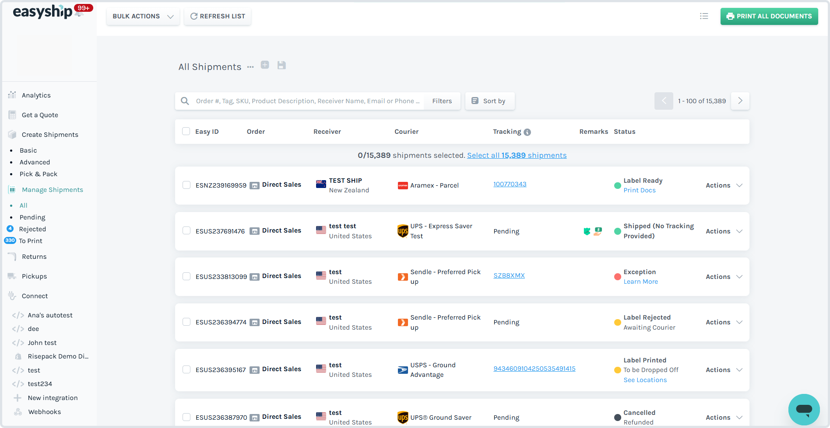Select checkbox for shipment ESUS236395167

pos(186,370)
